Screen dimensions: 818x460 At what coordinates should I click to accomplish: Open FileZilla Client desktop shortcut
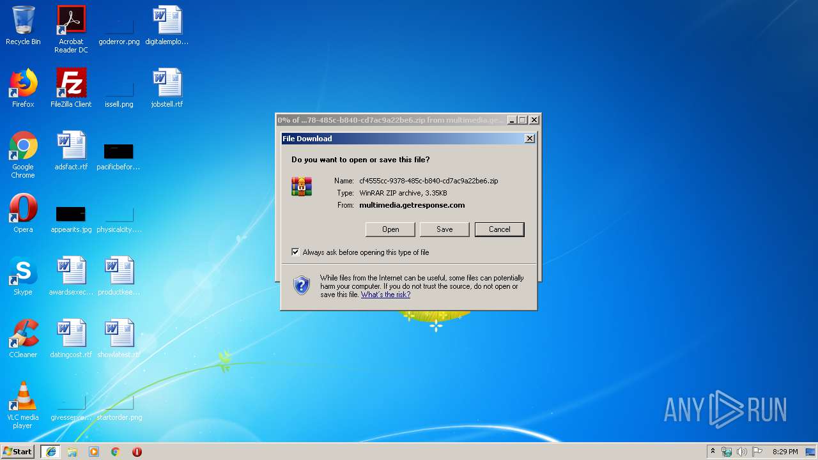pyautogui.click(x=71, y=88)
